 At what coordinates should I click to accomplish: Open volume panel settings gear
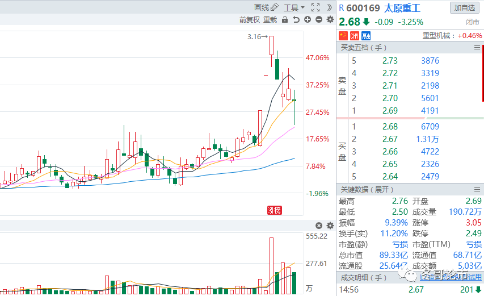tap(330, 226)
